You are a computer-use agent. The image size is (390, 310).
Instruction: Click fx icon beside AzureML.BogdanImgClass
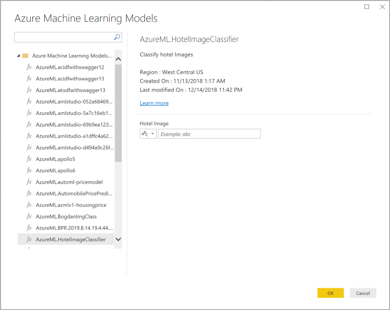29,216
